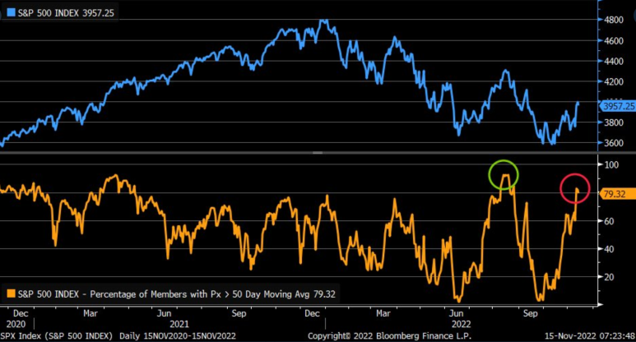The width and height of the screenshot is (636, 342).
Task: Click the panel divider handle between charts
Action: (318, 153)
